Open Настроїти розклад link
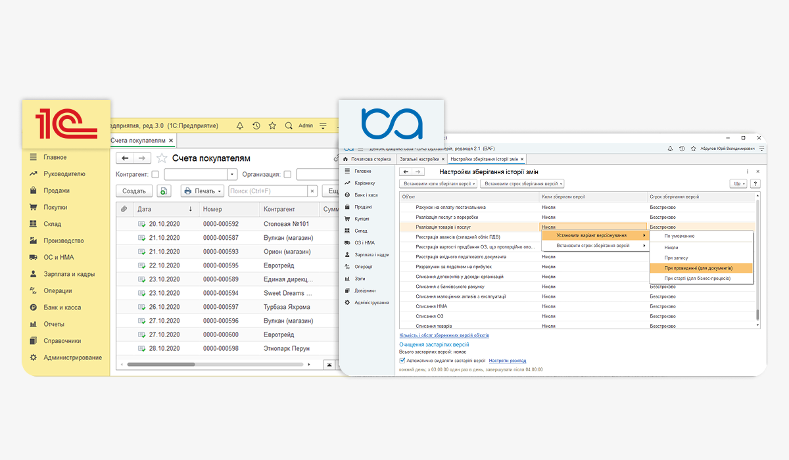 click(x=508, y=360)
